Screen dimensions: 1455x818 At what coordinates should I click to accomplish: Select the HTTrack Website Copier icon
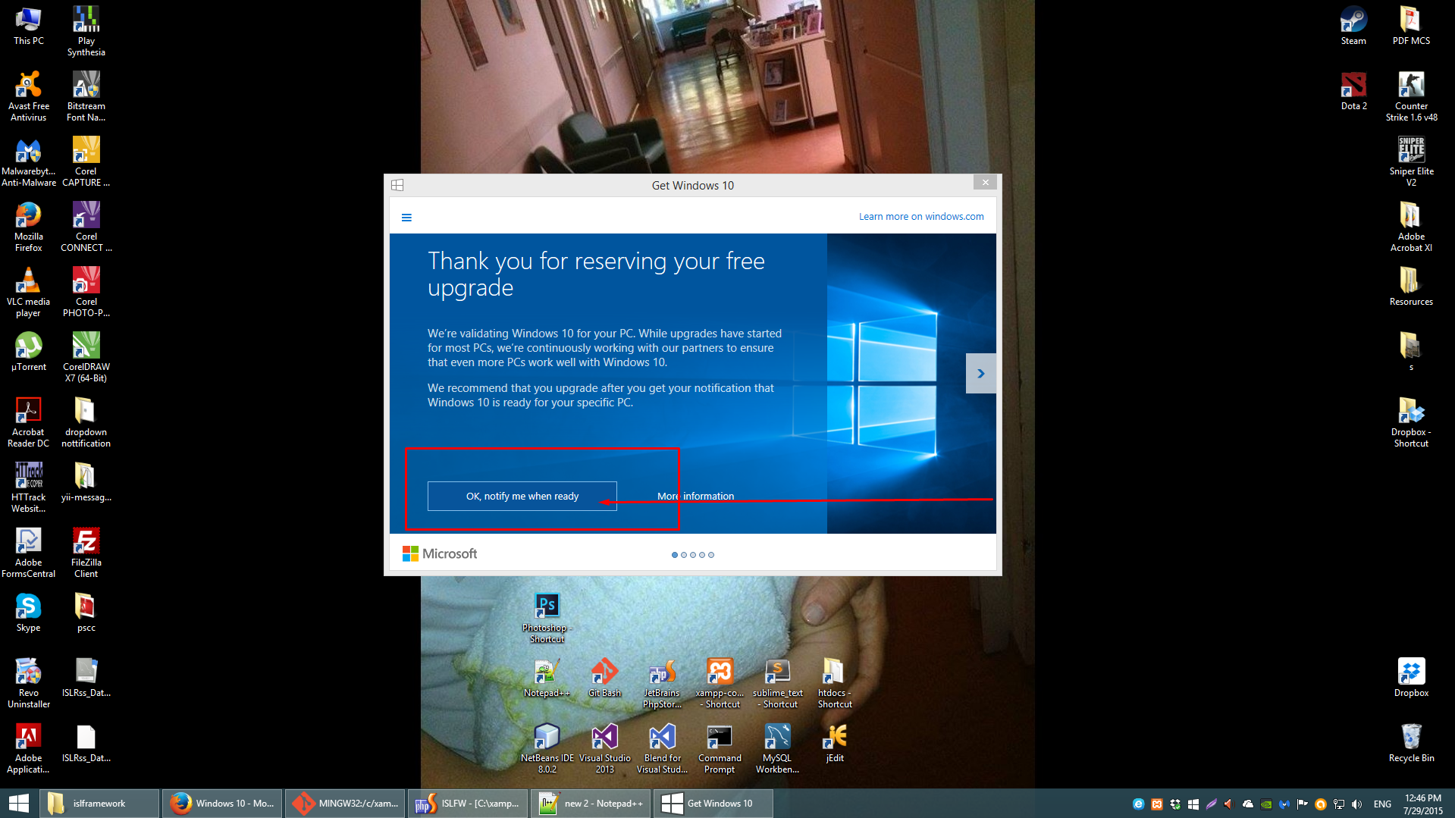click(x=29, y=487)
